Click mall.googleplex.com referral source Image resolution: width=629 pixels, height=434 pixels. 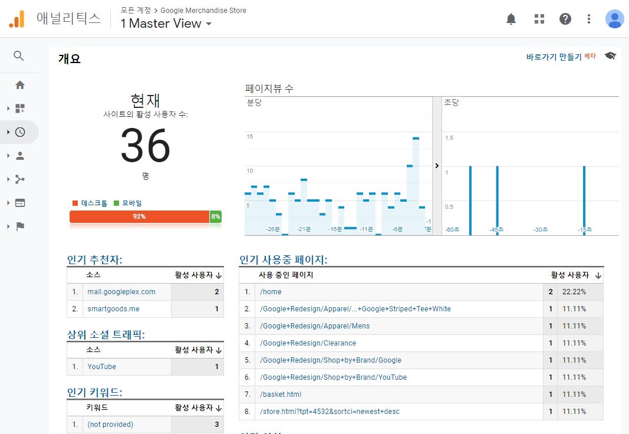[121, 292]
